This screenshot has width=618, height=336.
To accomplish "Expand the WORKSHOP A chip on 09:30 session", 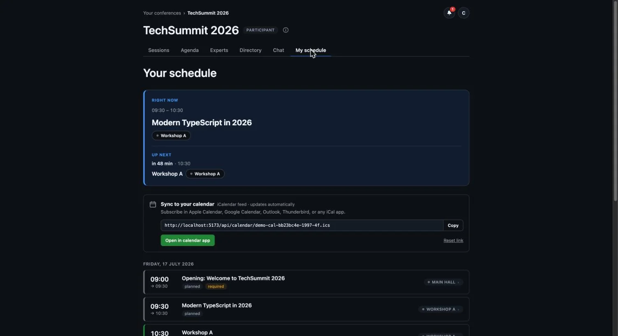I will 441,309.
